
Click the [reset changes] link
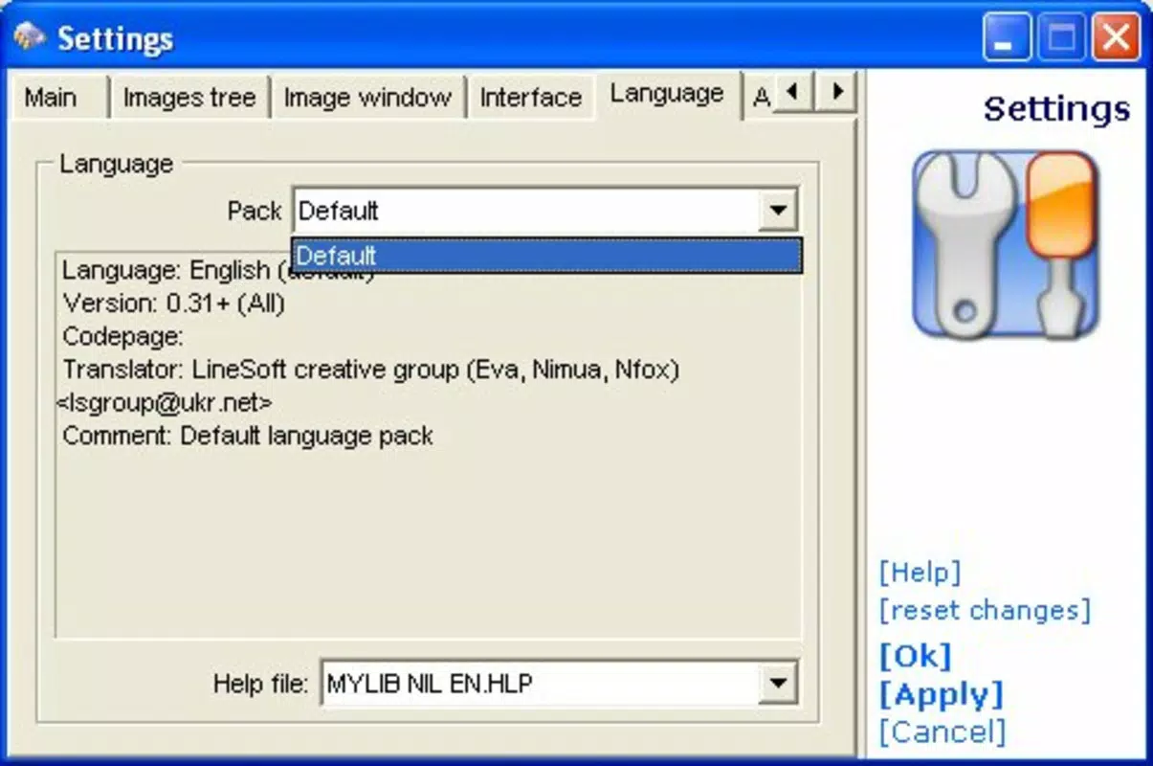(x=985, y=610)
